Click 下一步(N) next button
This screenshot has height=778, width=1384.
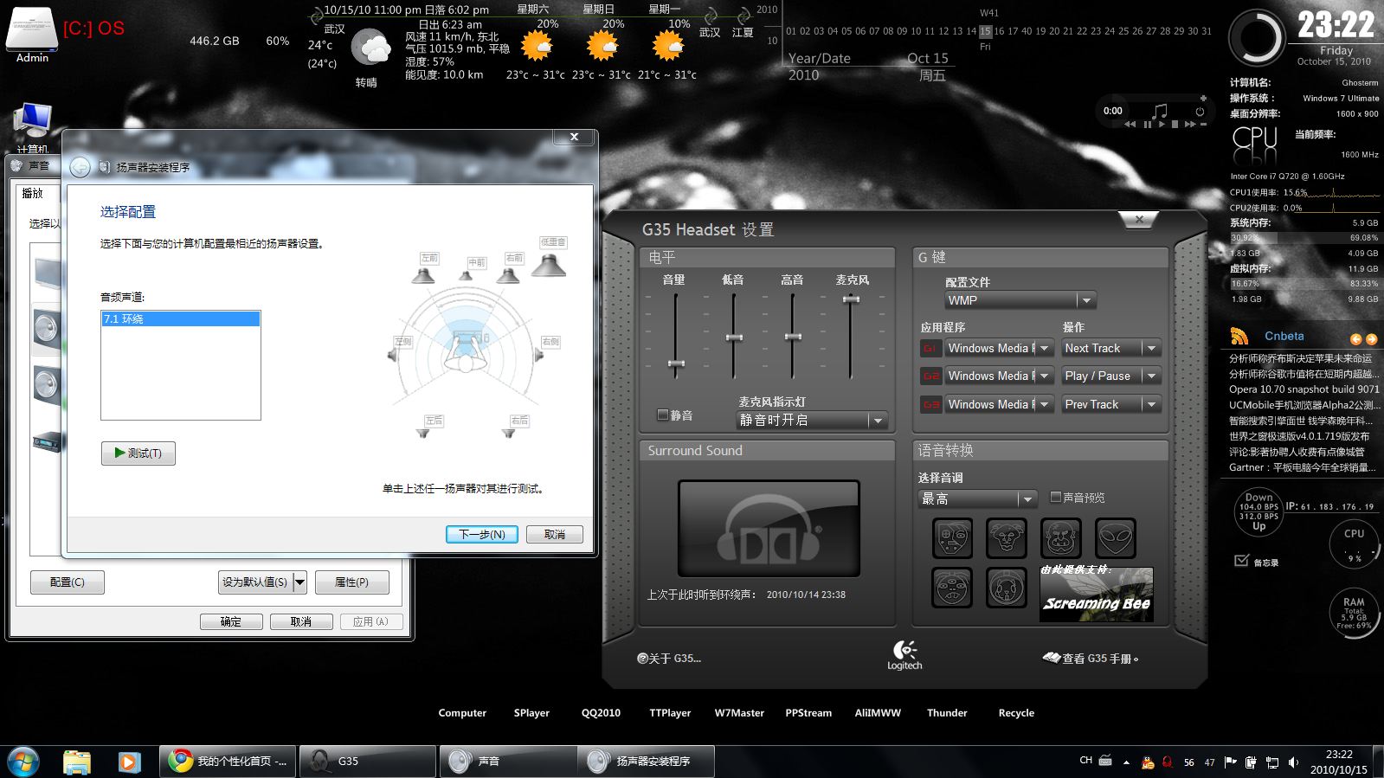click(x=482, y=534)
